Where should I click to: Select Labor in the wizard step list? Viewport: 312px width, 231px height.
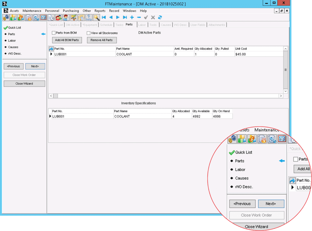point(12,41)
